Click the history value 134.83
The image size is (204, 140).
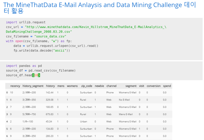point(50,129)
